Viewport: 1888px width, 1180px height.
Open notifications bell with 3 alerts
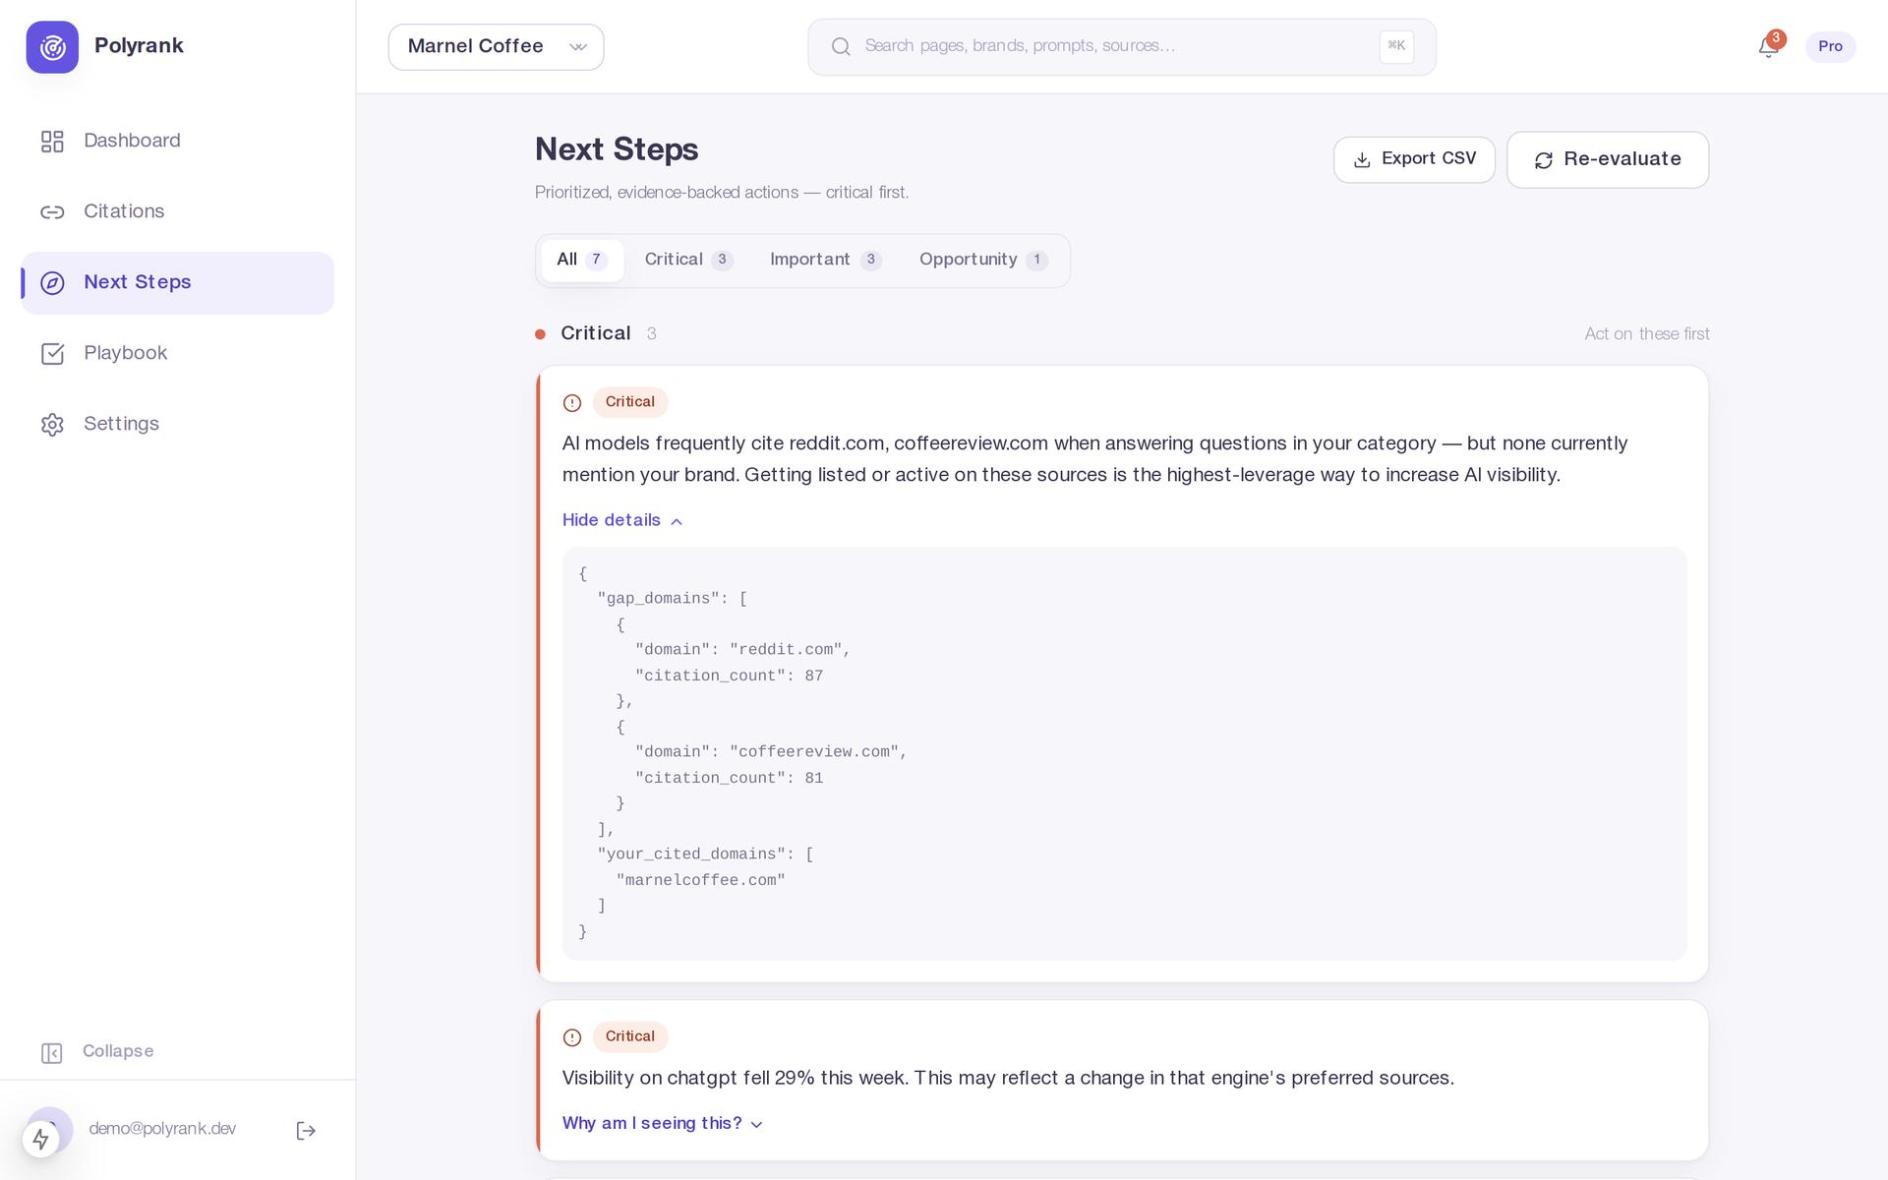pos(1769,46)
